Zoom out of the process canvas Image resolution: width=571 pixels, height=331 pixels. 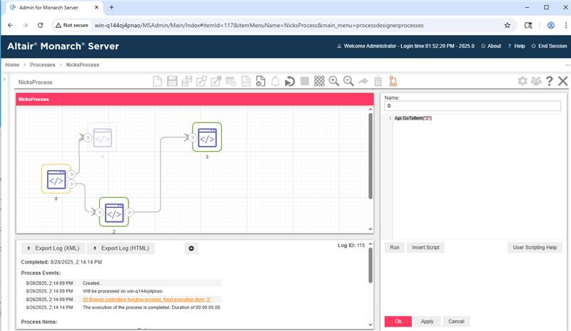click(348, 81)
